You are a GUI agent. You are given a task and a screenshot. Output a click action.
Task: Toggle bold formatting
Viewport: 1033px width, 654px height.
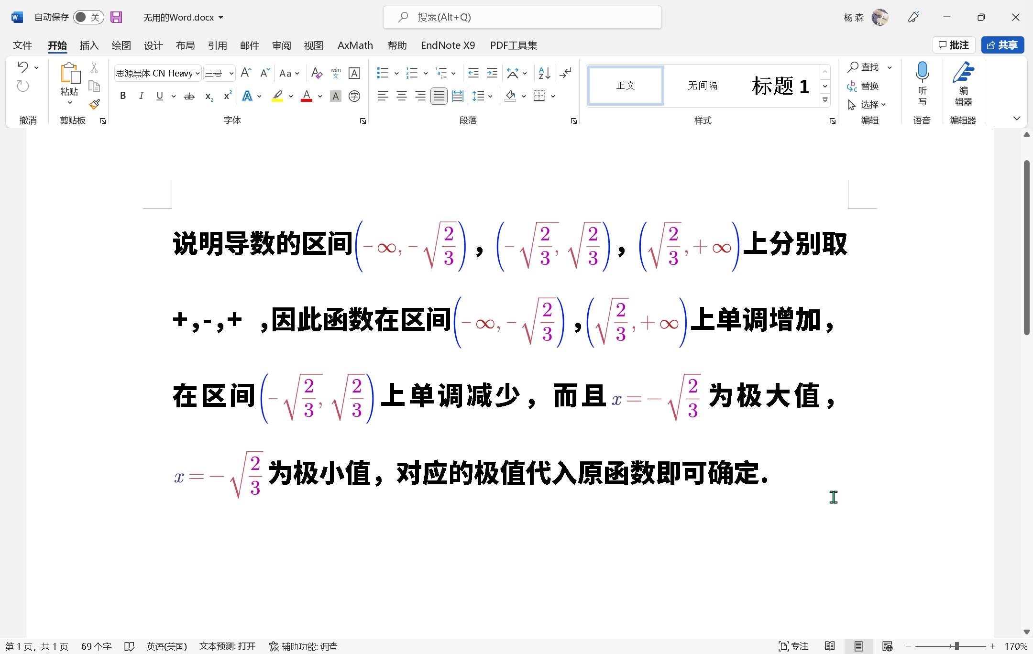click(x=122, y=96)
